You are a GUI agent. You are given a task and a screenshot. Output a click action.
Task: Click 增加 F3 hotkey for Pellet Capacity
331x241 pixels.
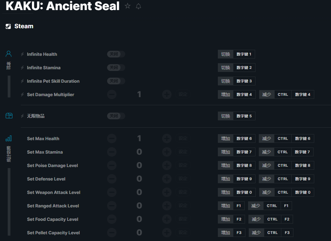231,233
